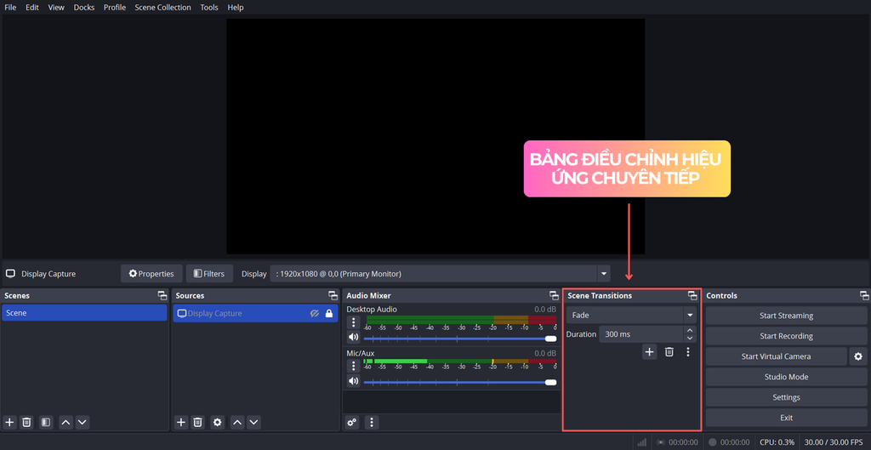
Task: Float the Scene Transitions dock icon
Action: point(692,295)
